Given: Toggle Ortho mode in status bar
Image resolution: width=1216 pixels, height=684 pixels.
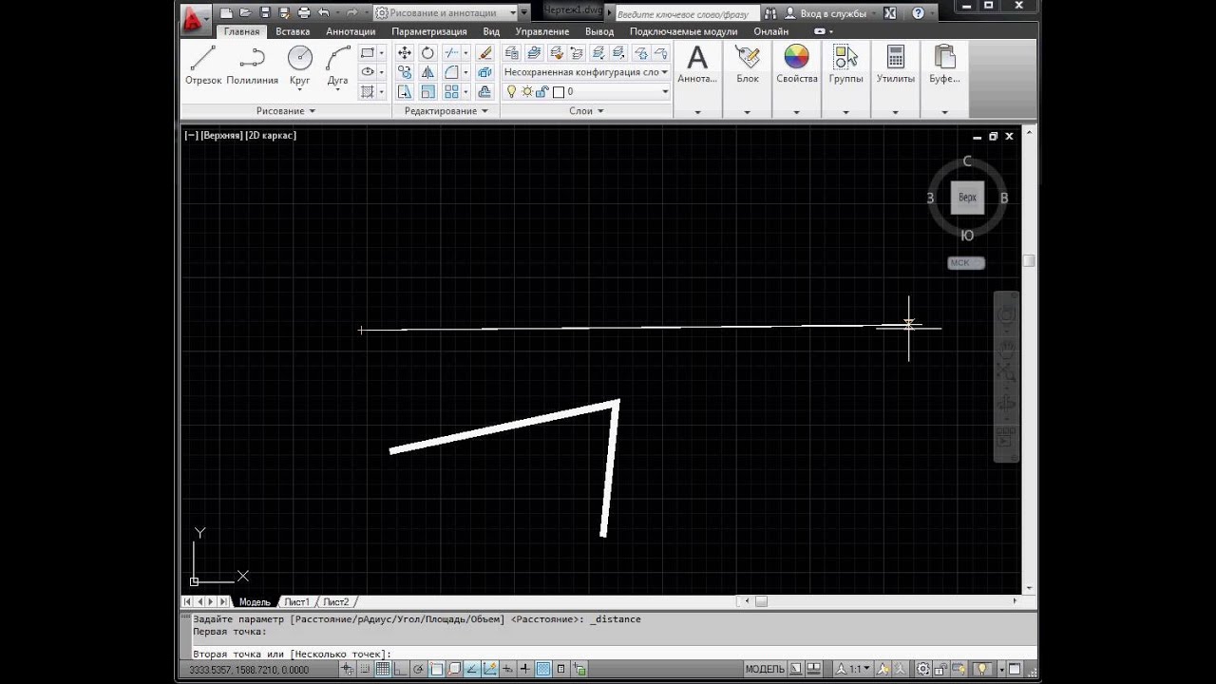Looking at the screenshot, I should coord(400,669).
